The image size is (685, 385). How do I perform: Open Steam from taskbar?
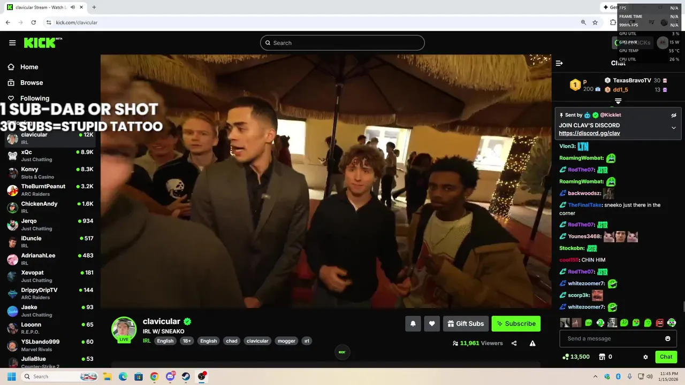(x=186, y=376)
